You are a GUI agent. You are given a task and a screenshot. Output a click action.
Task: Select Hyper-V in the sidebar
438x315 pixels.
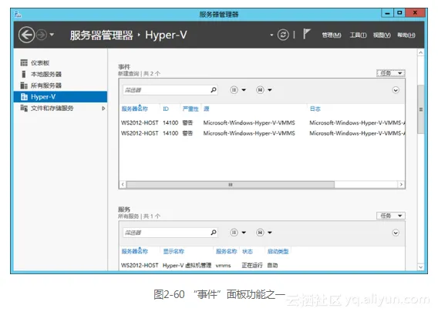coord(60,97)
